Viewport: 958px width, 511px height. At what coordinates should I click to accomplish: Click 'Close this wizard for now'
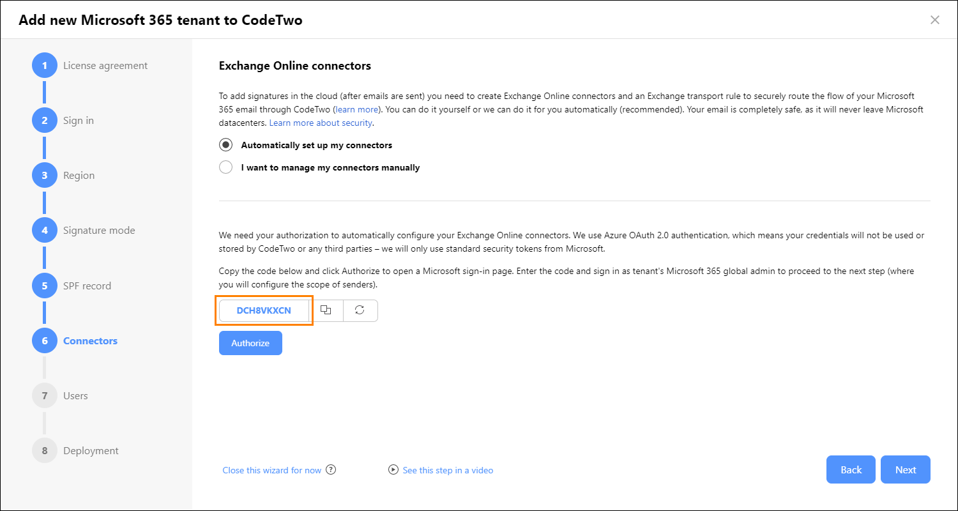pyautogui.click(x=272, y=470)
